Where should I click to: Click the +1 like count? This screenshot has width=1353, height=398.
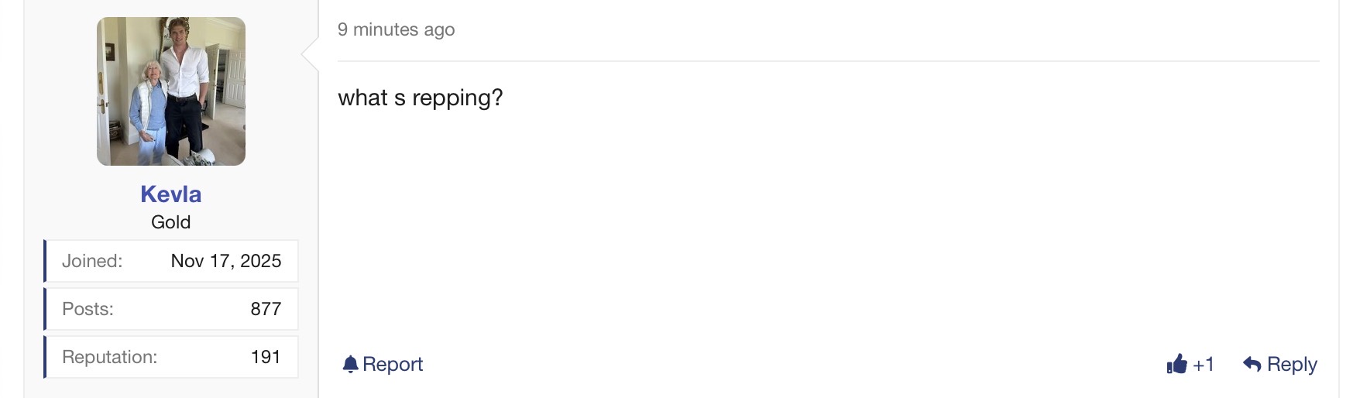(1204, 364)
